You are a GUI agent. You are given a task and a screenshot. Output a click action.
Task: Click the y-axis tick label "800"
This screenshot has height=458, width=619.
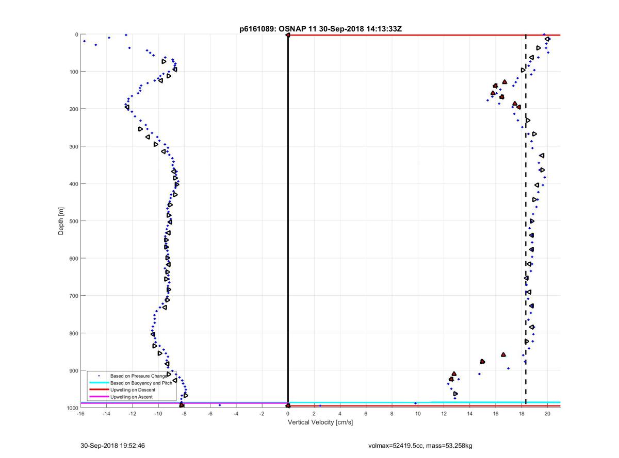(x=73, y=333)
